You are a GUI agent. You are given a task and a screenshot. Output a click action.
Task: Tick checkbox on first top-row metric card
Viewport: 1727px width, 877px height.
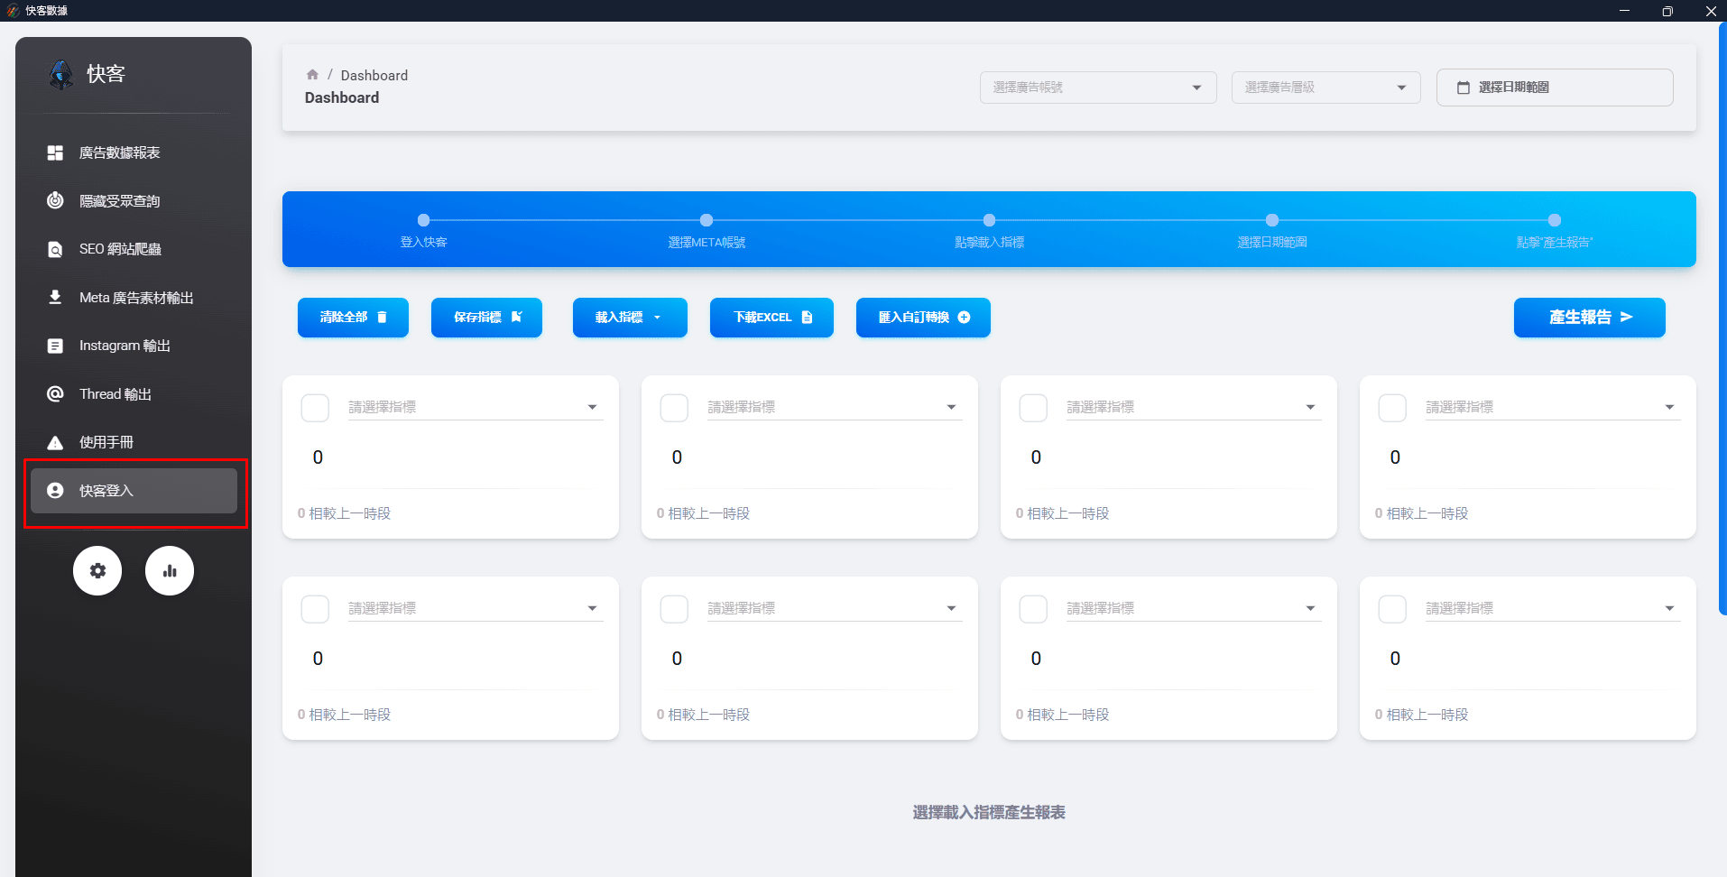315,408
